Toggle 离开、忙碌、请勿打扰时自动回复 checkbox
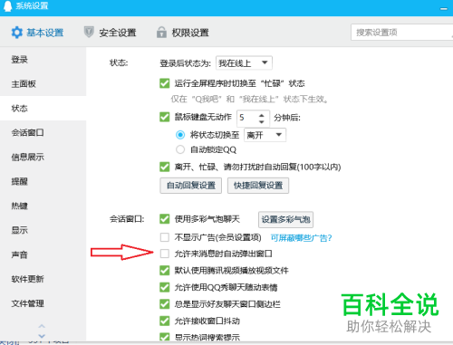 point(165,167)
